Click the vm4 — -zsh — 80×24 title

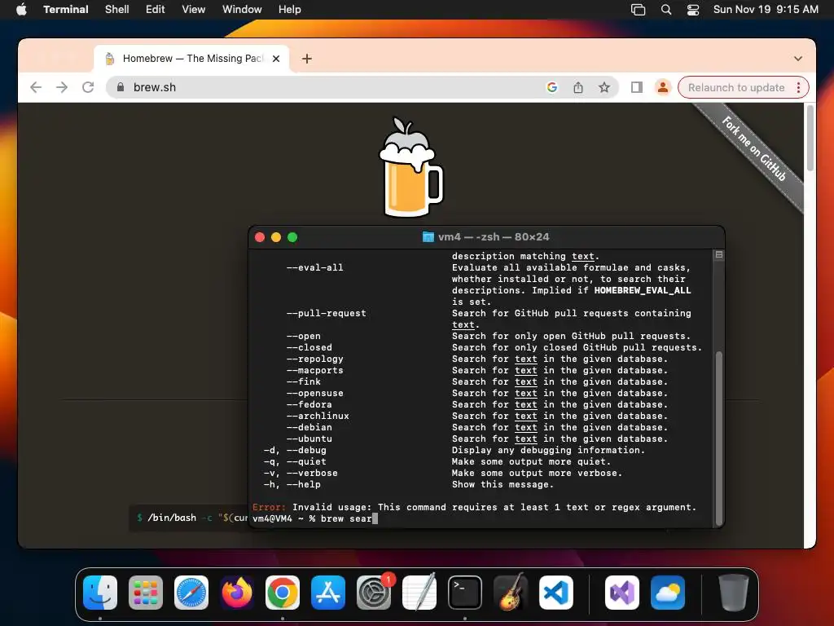[494, 237]
